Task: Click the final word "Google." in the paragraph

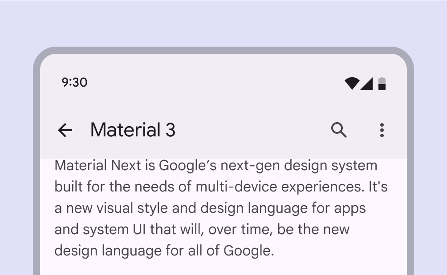Action: coord(249,251)
